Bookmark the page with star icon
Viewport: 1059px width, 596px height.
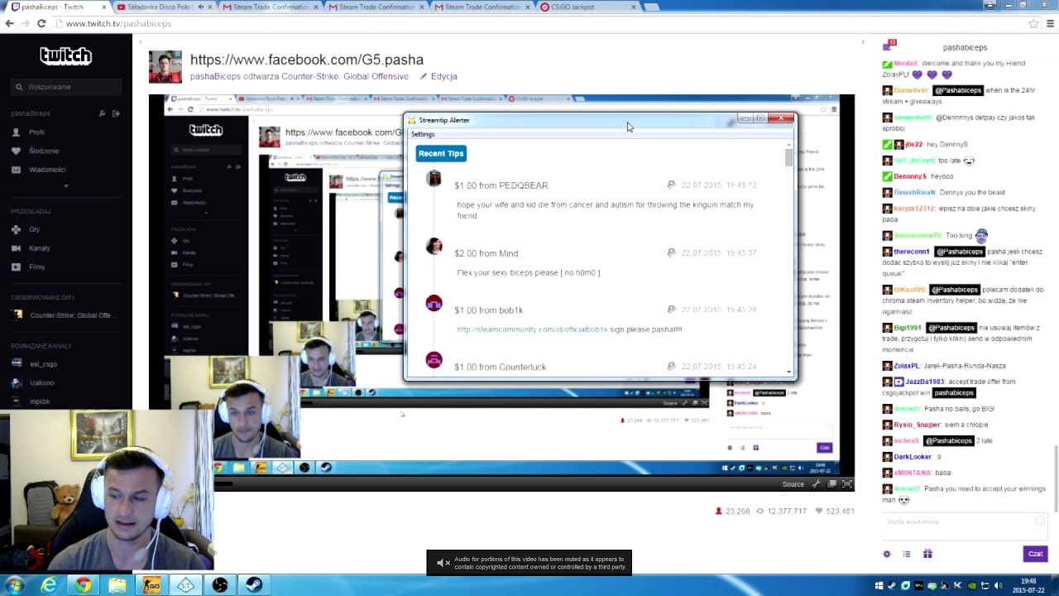1034,23
